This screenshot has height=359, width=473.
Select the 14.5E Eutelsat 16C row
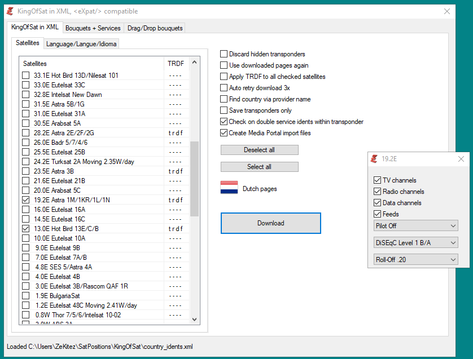pos(104,219)
